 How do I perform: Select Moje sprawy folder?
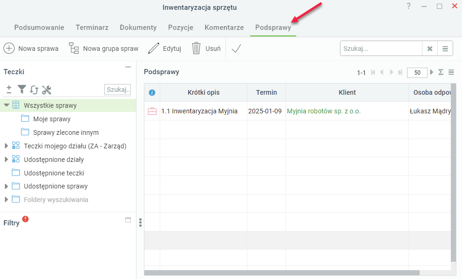click(52, 119)
